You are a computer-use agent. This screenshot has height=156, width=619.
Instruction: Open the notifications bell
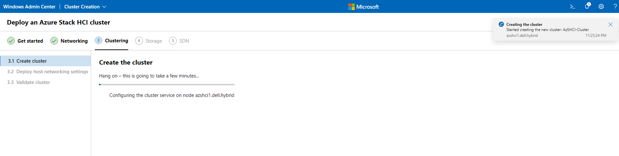587,6
